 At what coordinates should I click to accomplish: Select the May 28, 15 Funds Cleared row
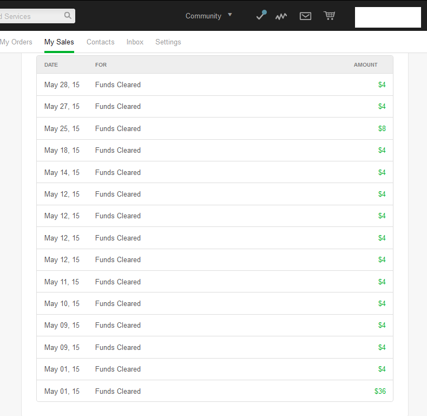214,84
